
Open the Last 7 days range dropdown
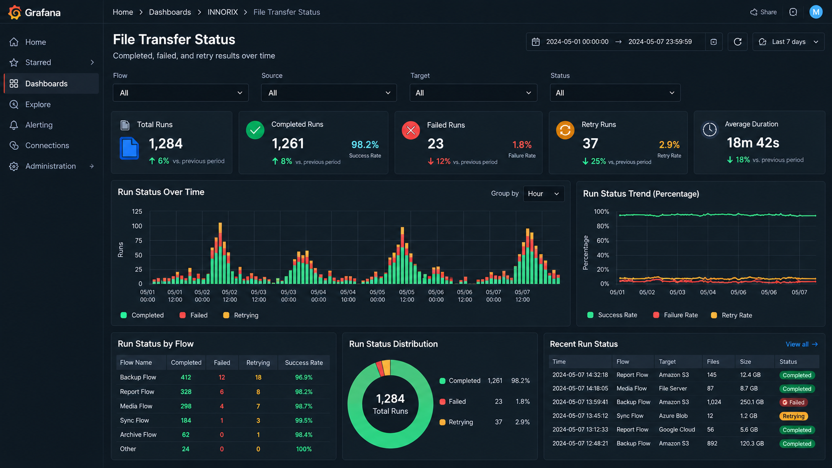coord(788,42)
